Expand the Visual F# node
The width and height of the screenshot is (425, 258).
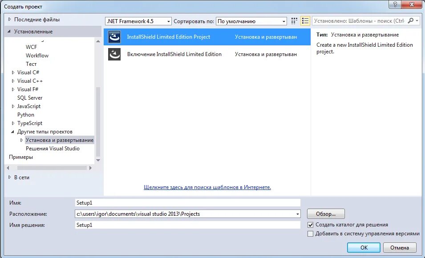click(13, 89)
